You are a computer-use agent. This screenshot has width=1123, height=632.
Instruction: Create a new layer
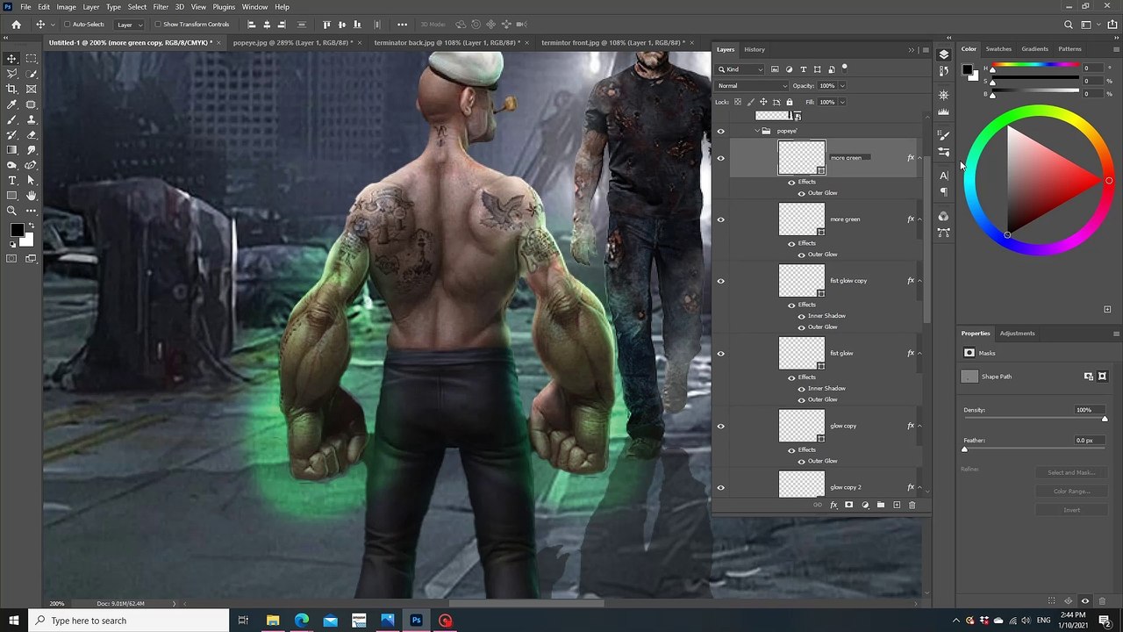pyautogui.click(x=897, y=505)
